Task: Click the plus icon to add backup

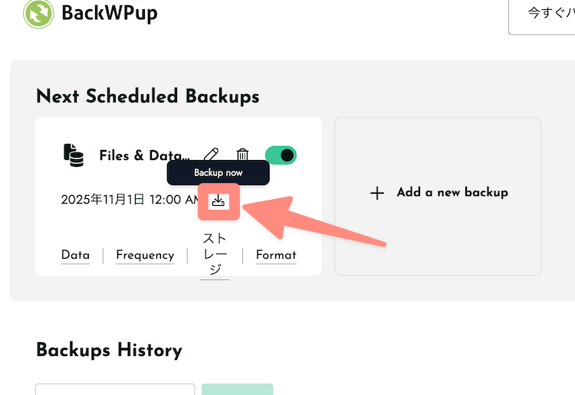Action: pos(377,193)
